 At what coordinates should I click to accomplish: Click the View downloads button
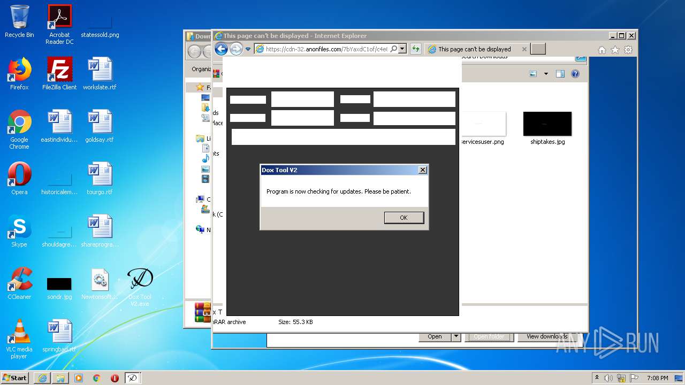[547, 336]
